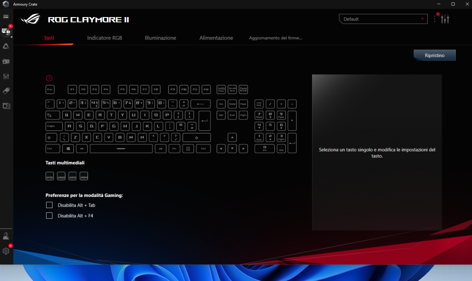
Task: Open the deals tag icon in sidebar
Action: [6, 91]
